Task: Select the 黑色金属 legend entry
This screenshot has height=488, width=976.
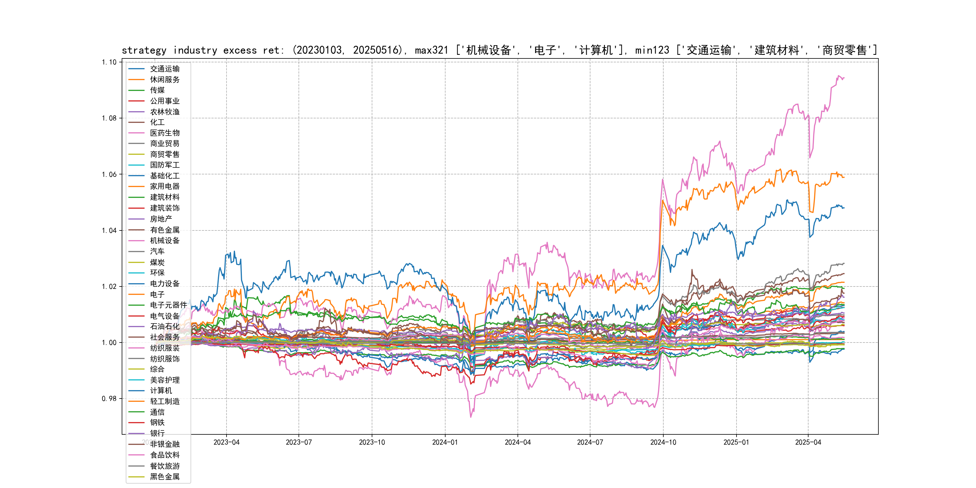Action: 164,477
